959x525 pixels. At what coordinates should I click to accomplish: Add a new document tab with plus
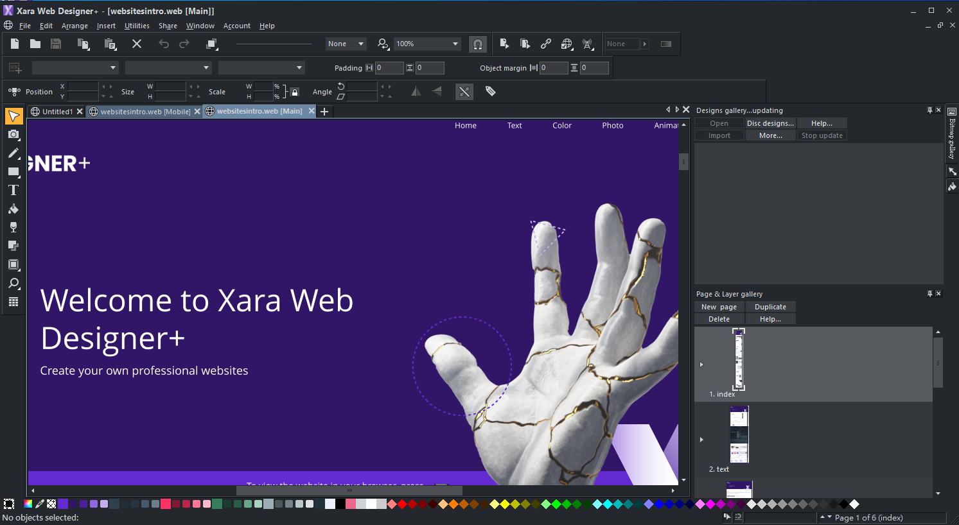324,112
